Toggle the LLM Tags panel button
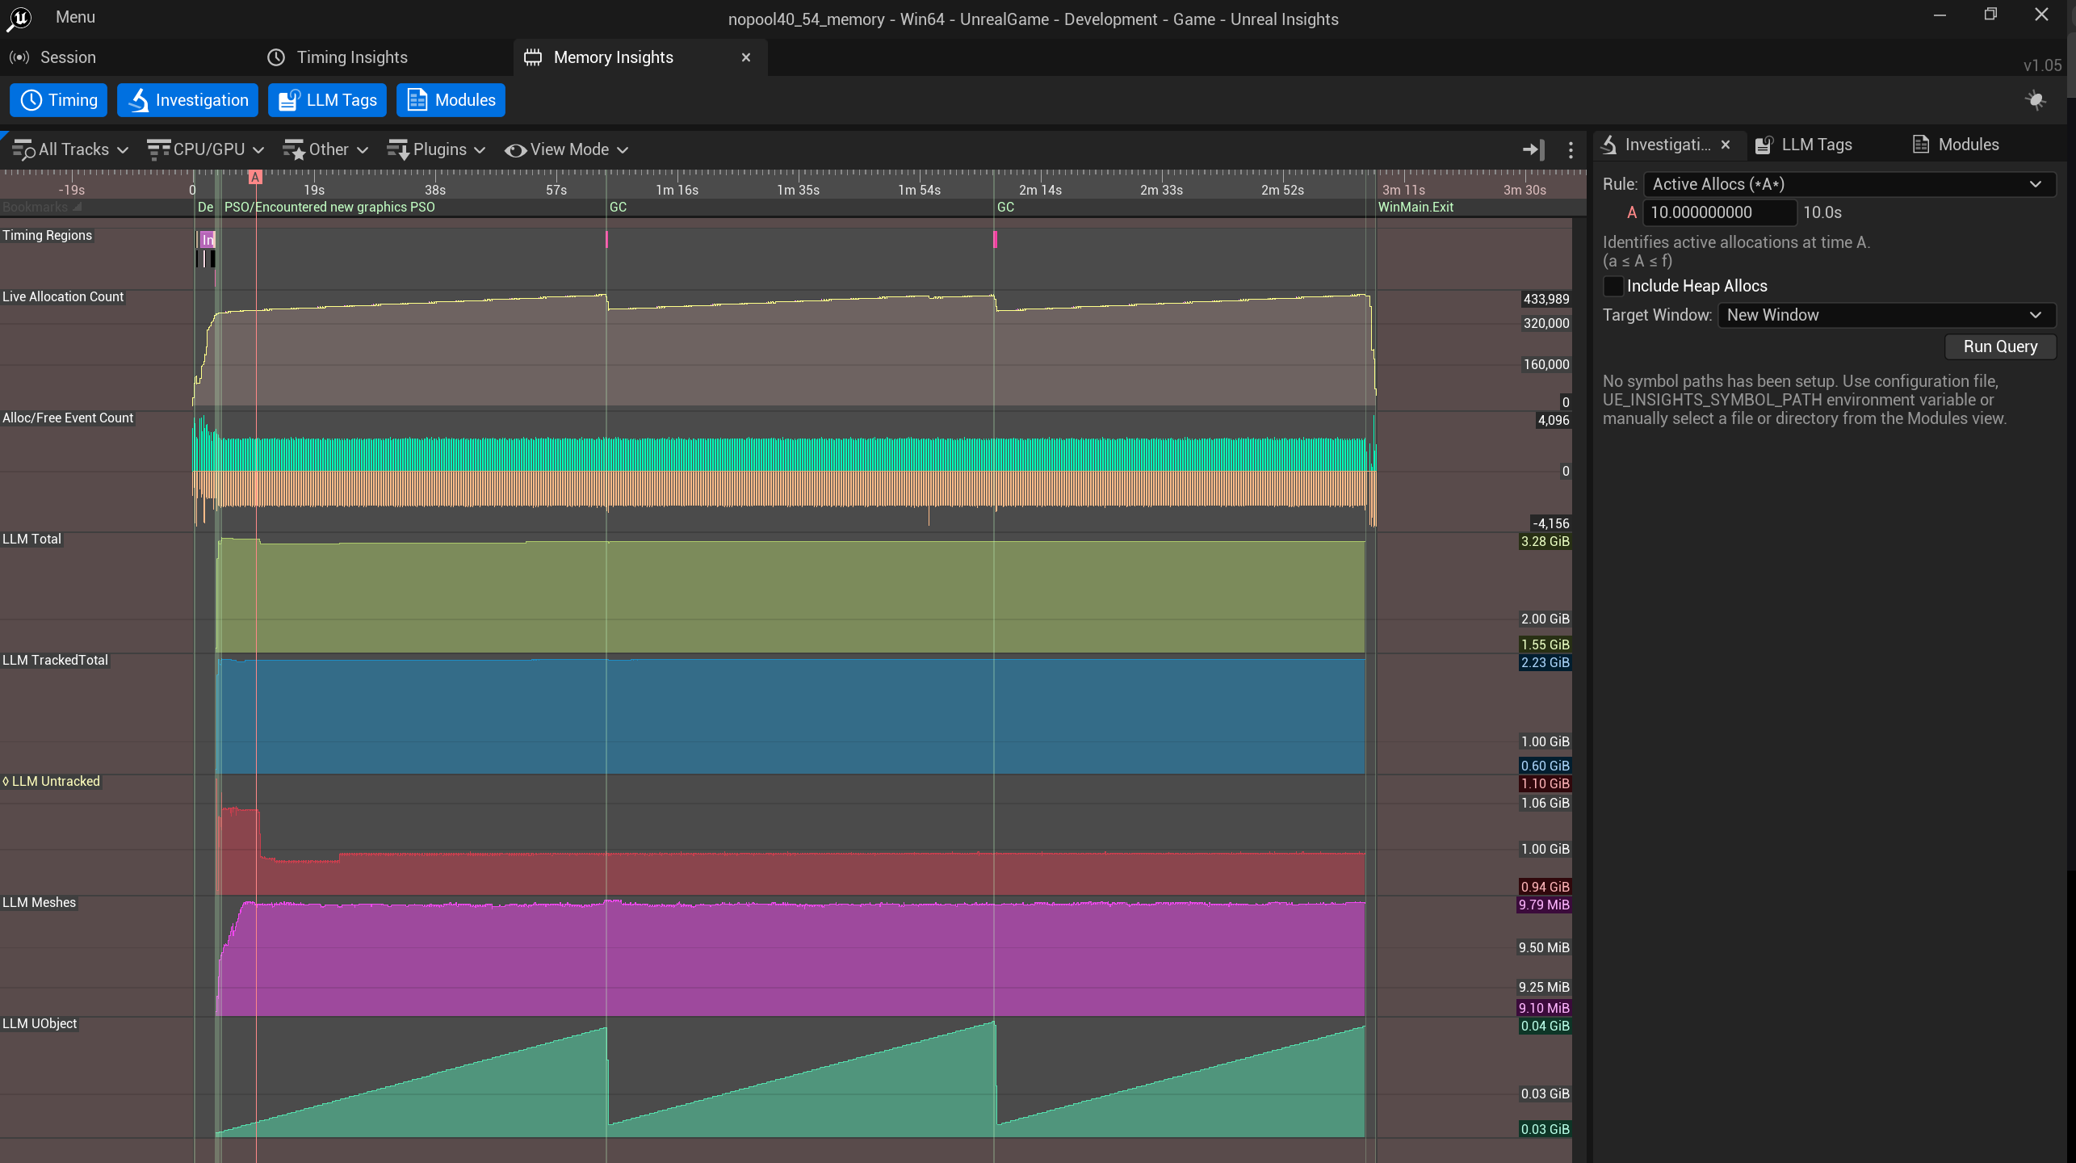The width and height of the screenshot is (2076, 1163). coord(327,100)
